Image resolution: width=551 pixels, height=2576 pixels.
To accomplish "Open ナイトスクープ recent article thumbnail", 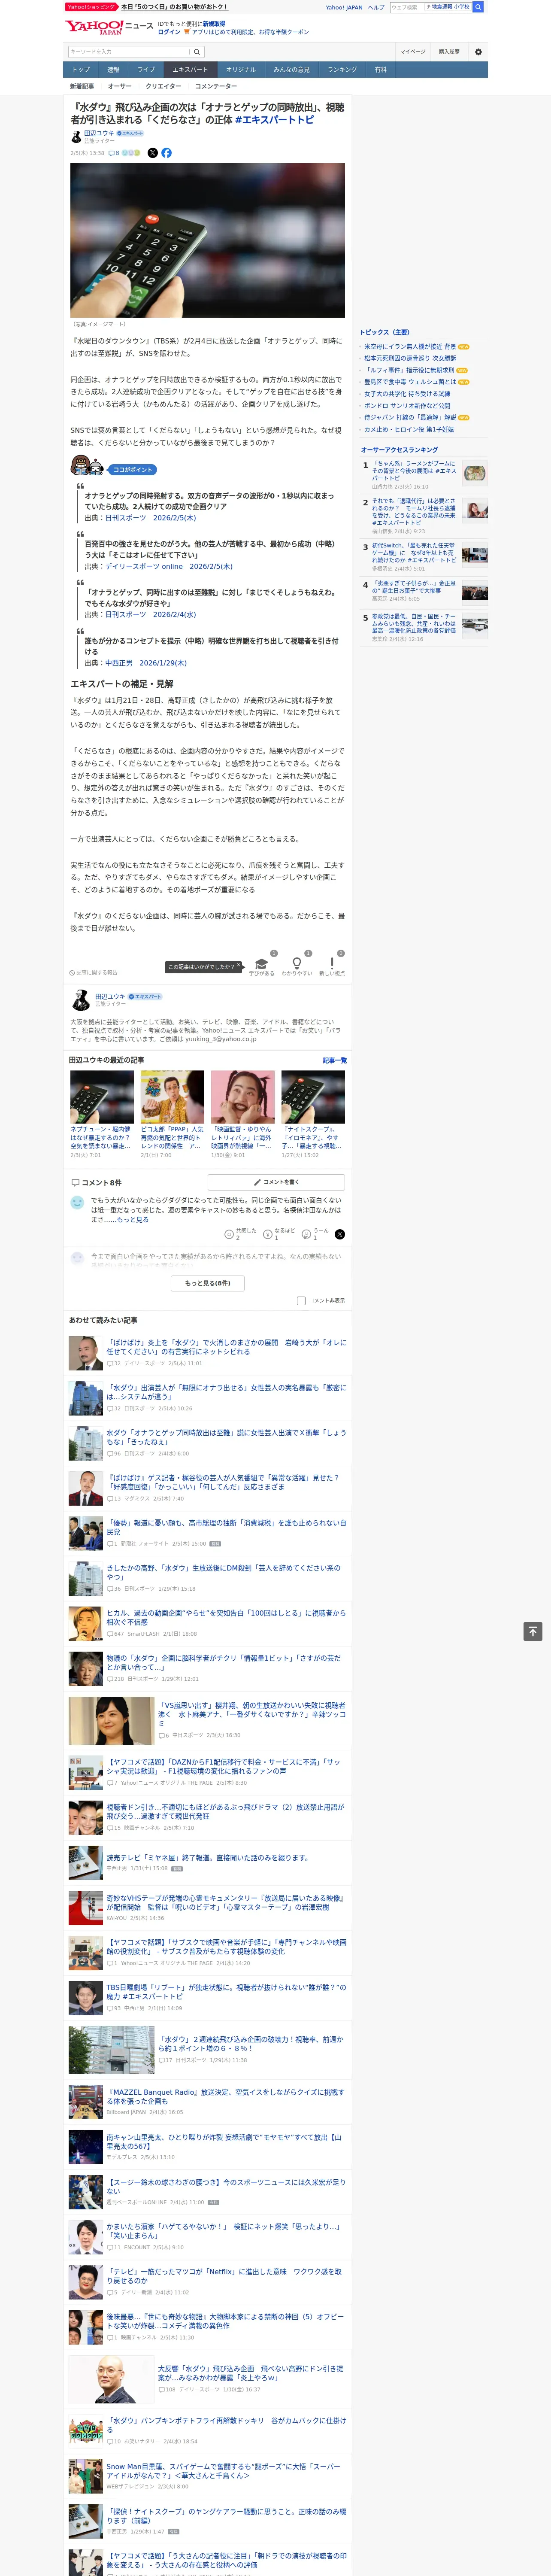I will pyautogui.click(x=313, y=1097).
